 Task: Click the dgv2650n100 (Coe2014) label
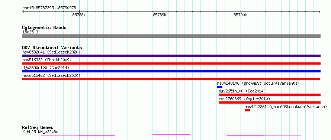click(46, 68)
